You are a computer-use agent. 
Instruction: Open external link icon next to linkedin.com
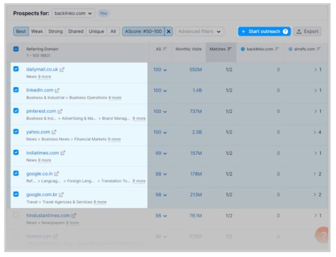point(57,90)
